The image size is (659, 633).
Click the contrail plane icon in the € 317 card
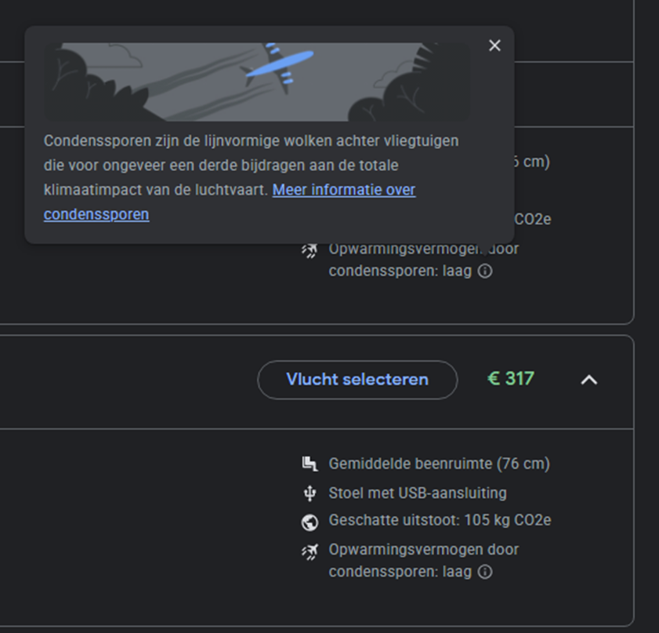[x=310, y=551]
